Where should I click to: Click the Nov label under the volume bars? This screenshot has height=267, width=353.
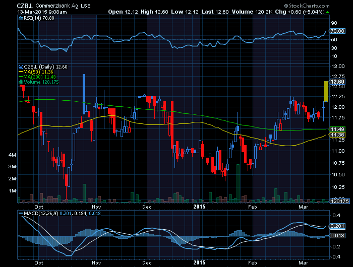coord(96,207)
